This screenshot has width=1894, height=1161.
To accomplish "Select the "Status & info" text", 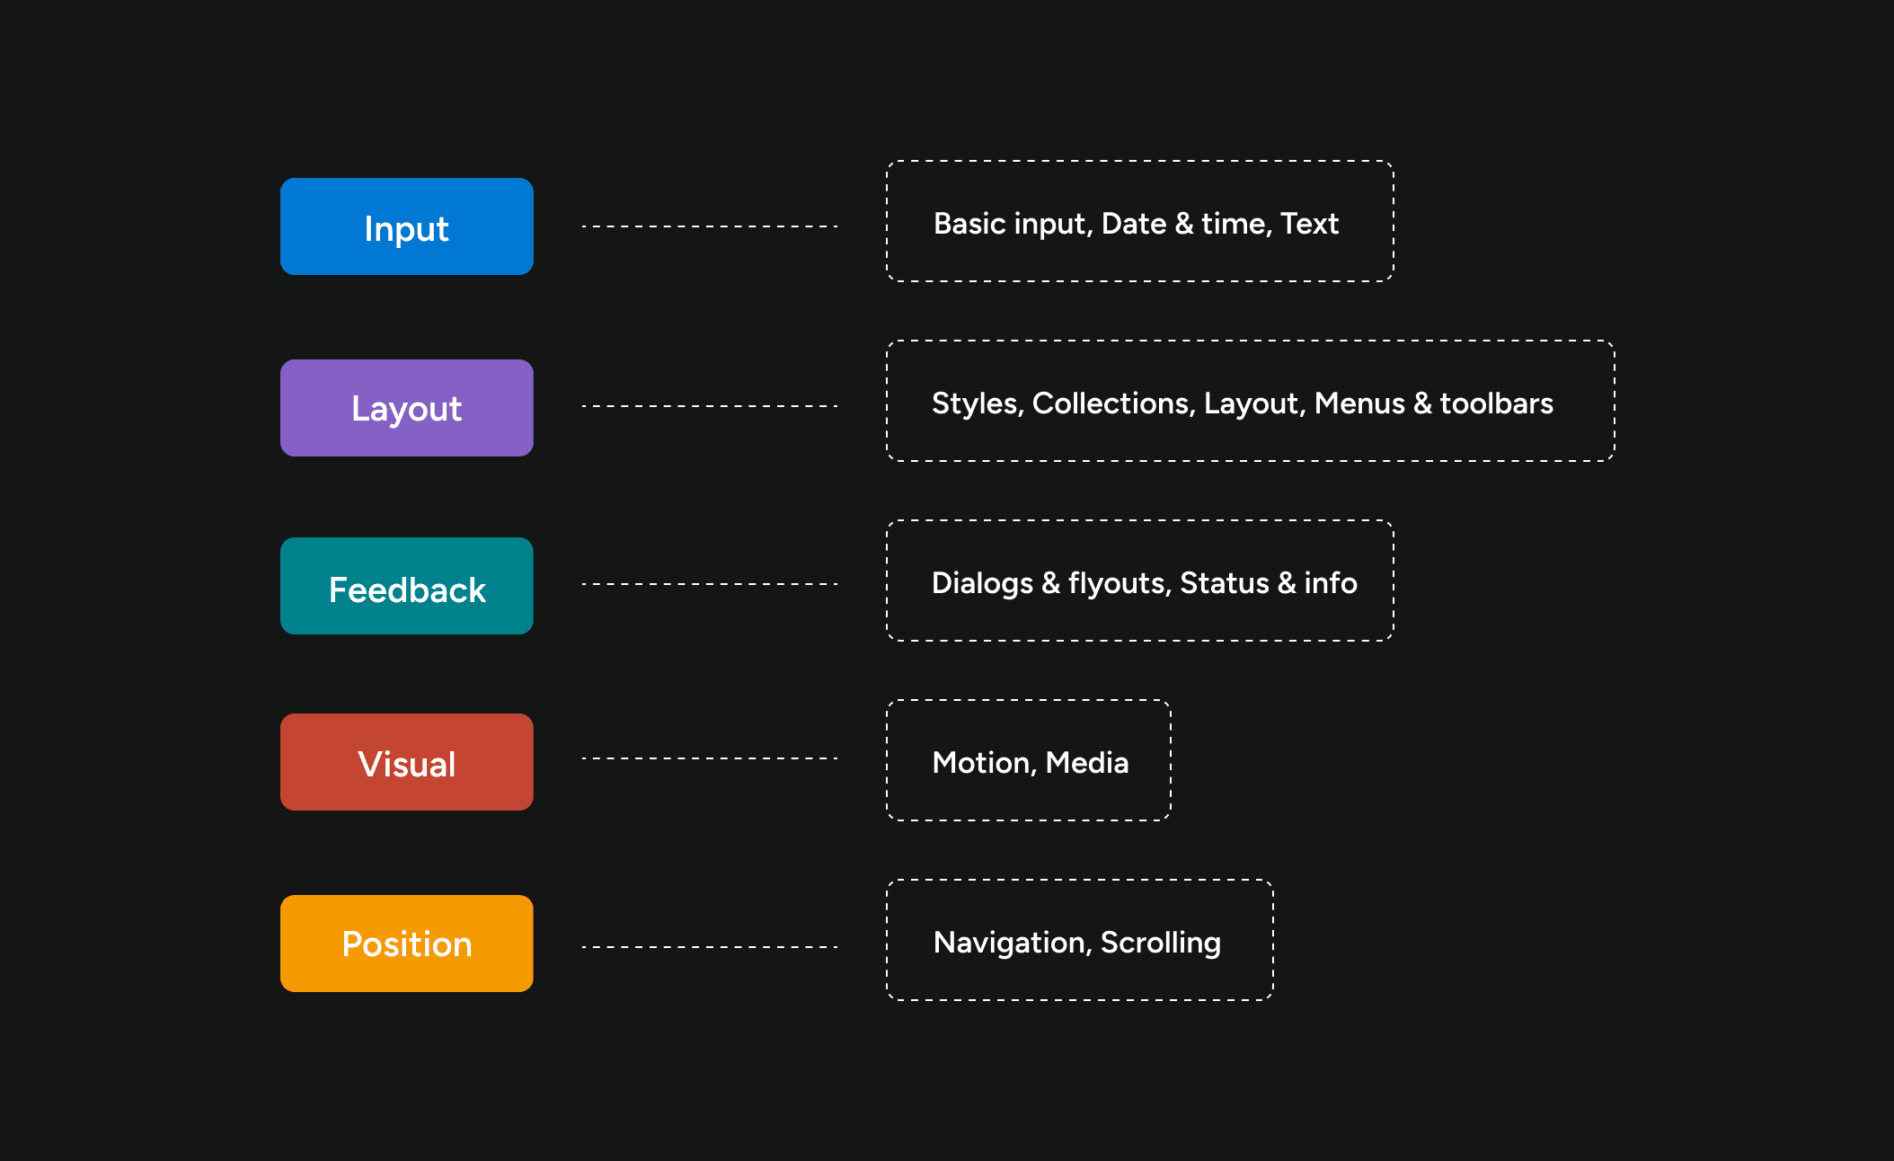I will point(1268,583).
